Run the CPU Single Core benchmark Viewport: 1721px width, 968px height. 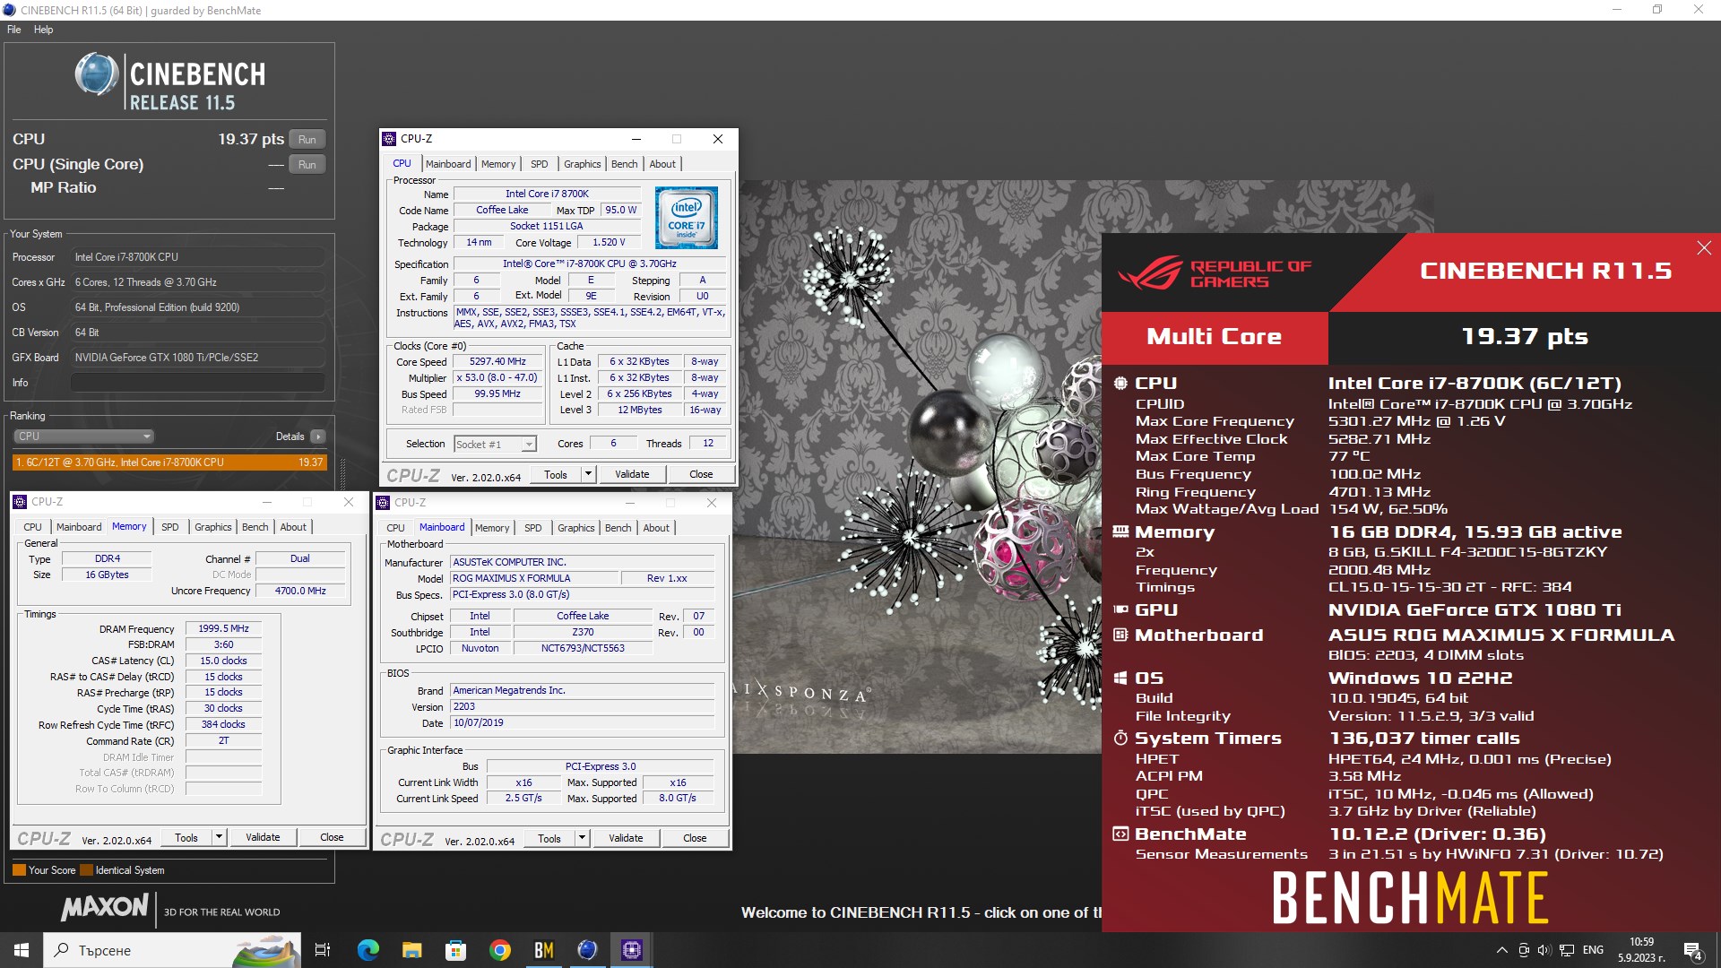click(307, 165)
